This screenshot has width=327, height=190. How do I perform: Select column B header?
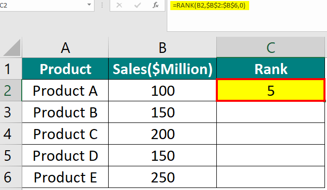pyautogui.click(x=162, y=47)
